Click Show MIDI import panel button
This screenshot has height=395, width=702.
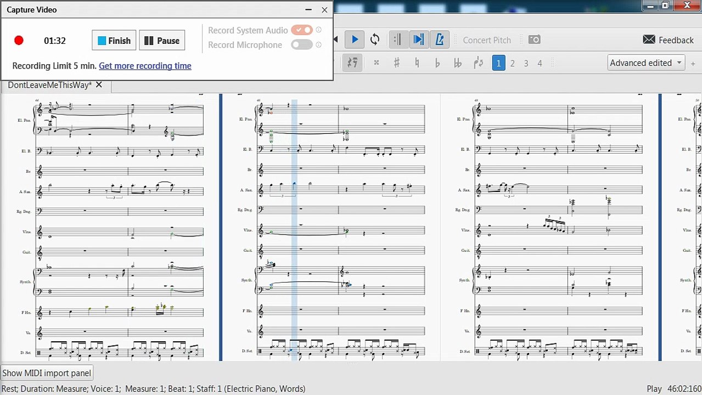click(x=47, y=373)
